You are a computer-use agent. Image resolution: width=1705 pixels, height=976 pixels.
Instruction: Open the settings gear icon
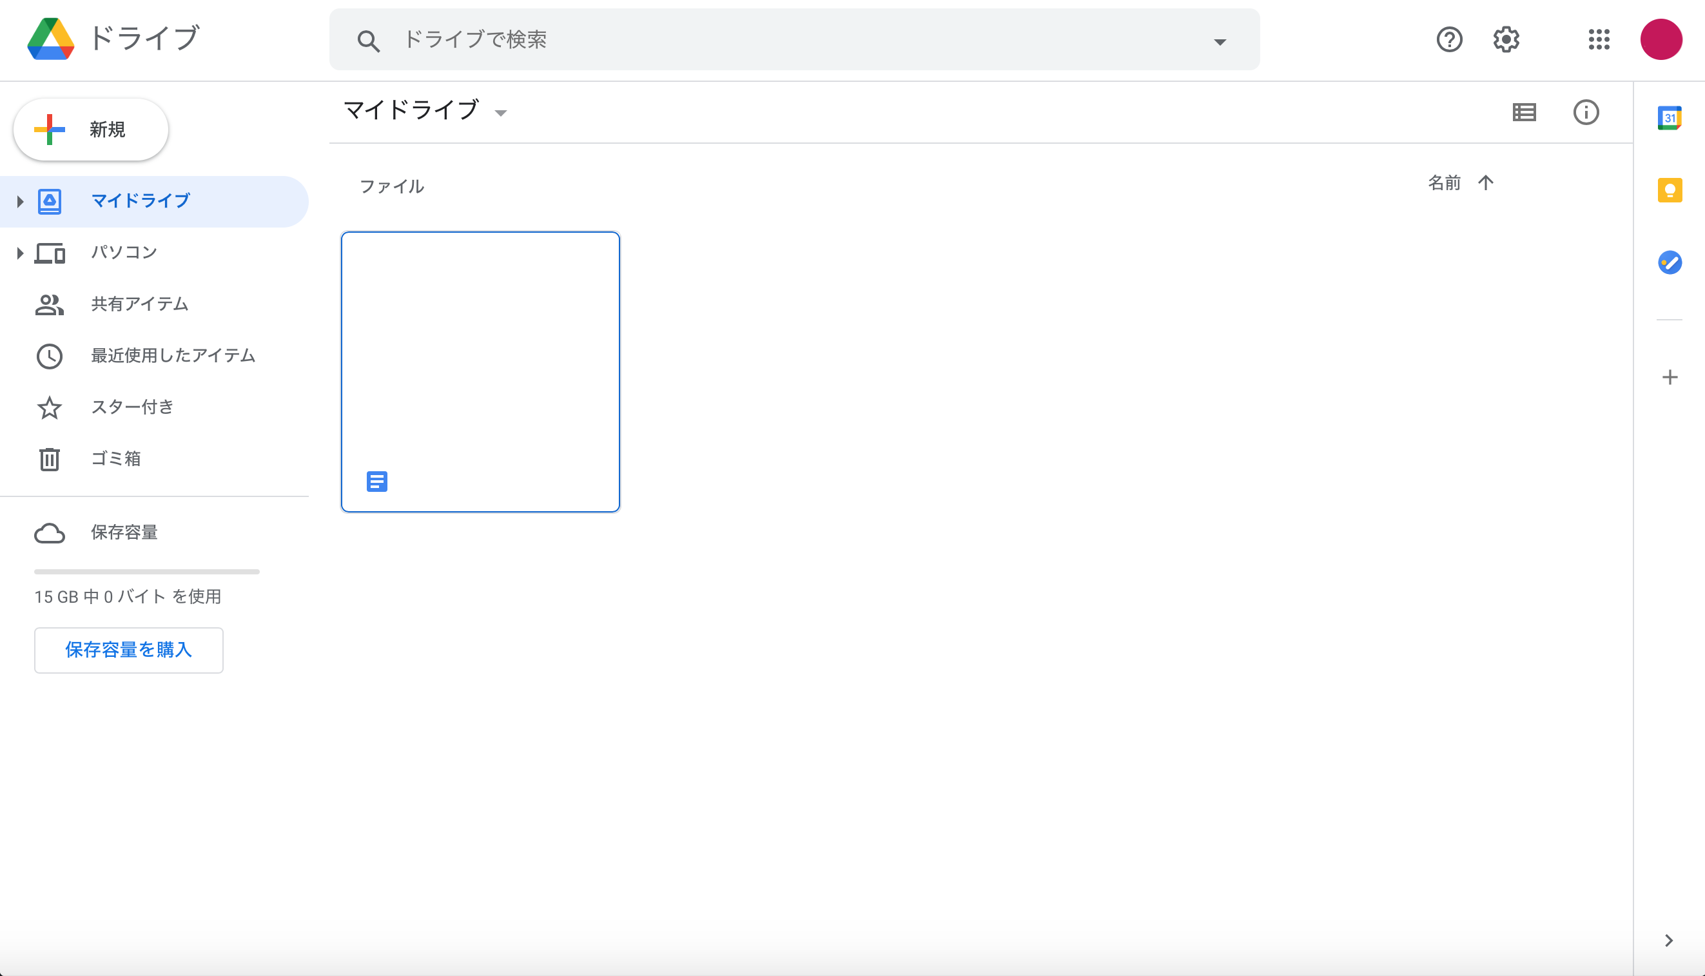click(x=1506, y=39)
